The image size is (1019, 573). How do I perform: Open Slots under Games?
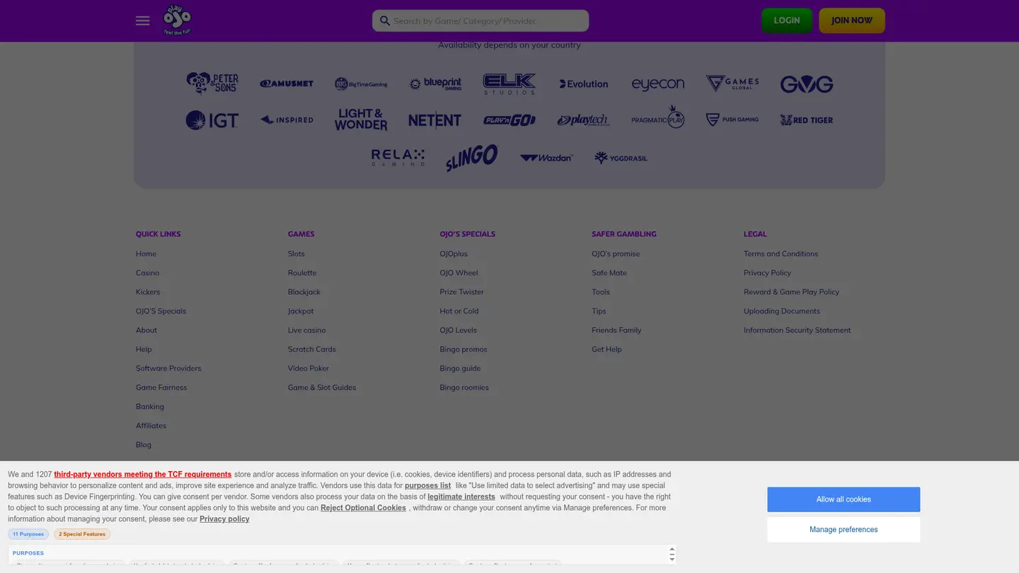pyautogui.click(x=297, y=254)
